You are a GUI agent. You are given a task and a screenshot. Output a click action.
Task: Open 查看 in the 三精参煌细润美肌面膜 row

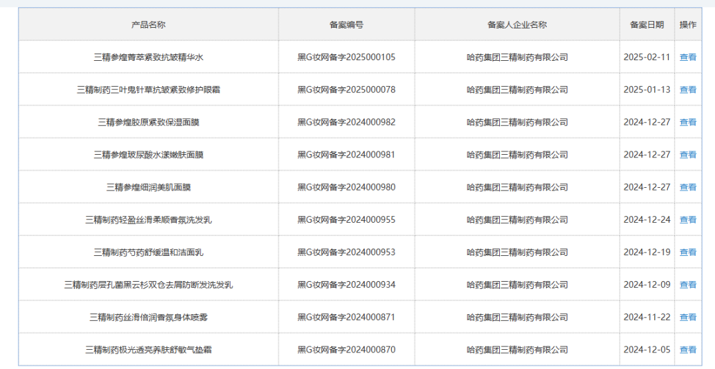coord(688,187)
